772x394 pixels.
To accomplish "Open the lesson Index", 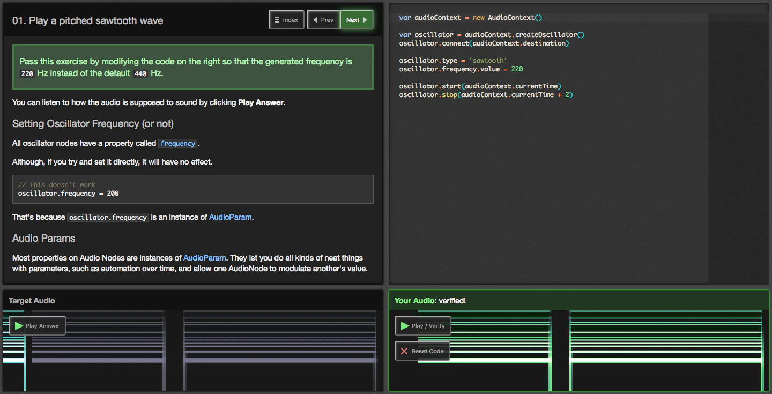I will 287,20.
